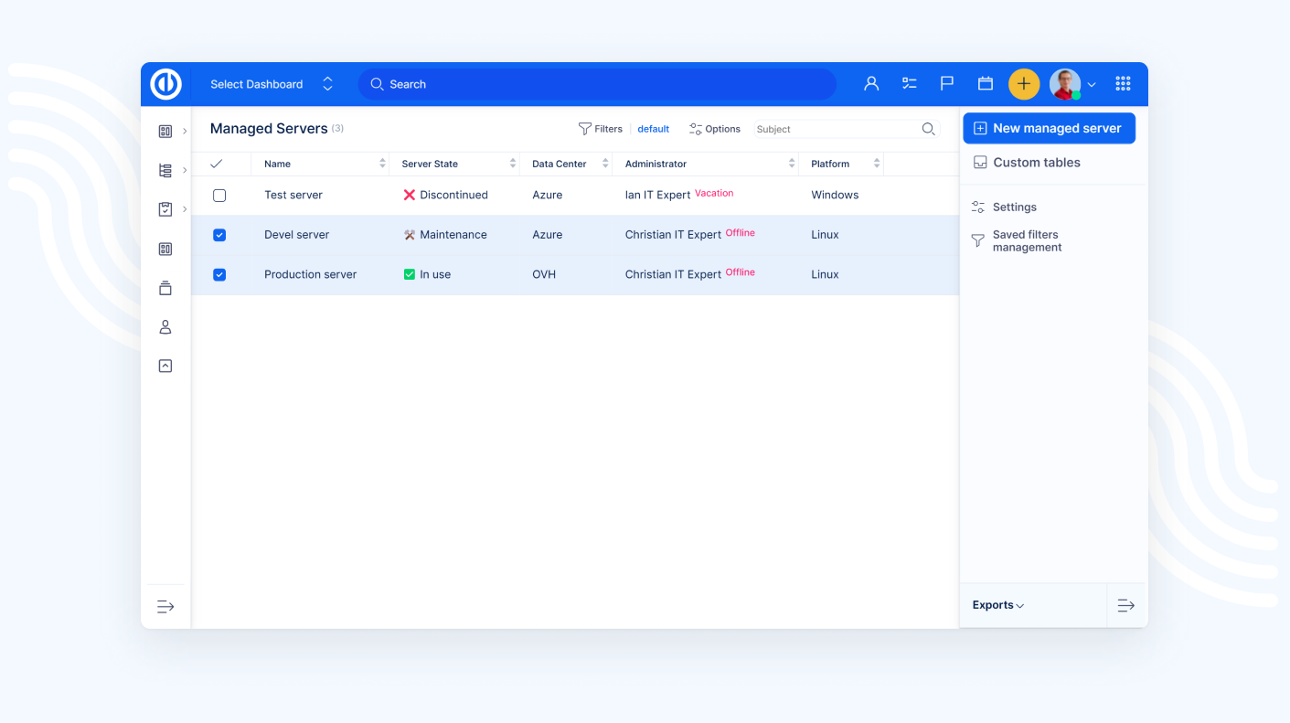
Task: Click the person icon in the left sidebar
Action: (165, 326)
